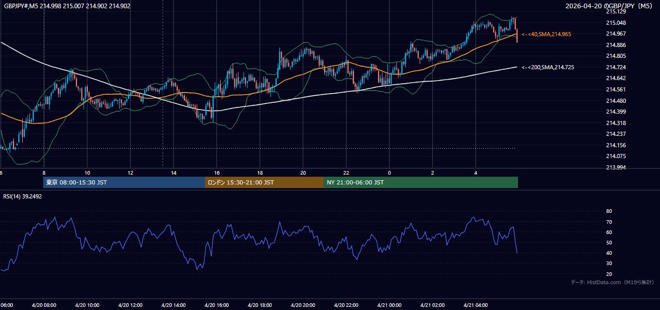Click hour tick 18 under the price chart
The height and width of the screenshot is (310, 660).
(x=260, y=173)
